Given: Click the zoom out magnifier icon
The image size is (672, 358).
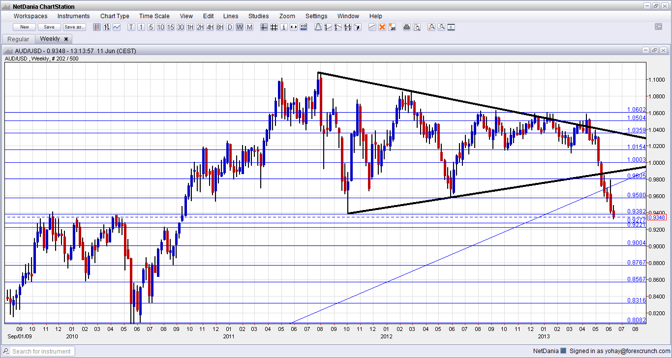Looking at the screenshot, I should pyautogui.click(x=441, y=27).
